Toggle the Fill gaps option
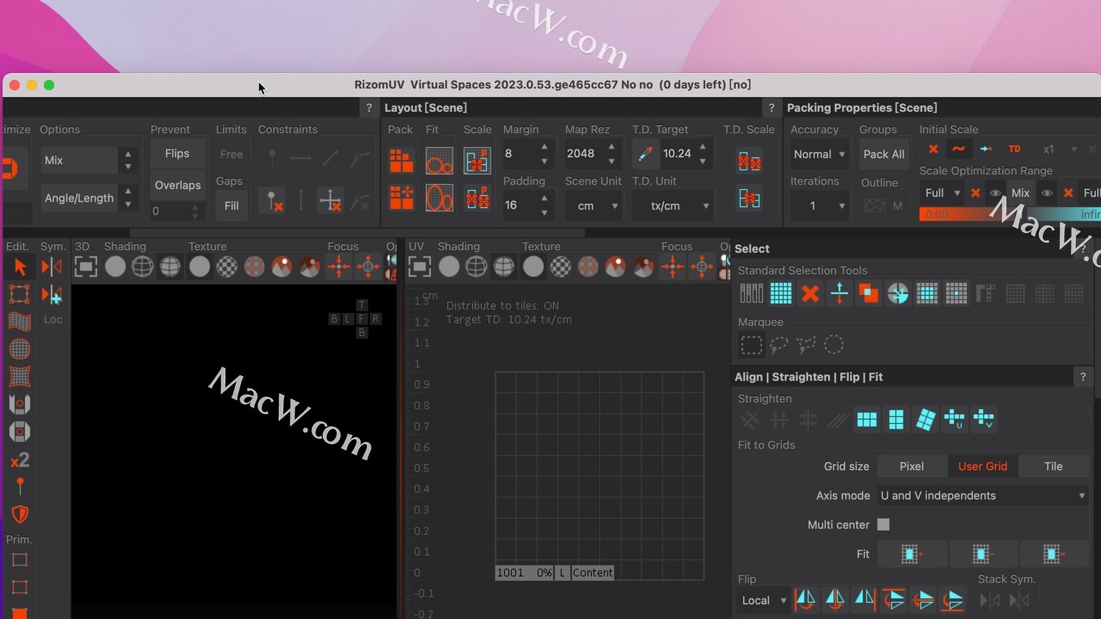 pos(232,206)
